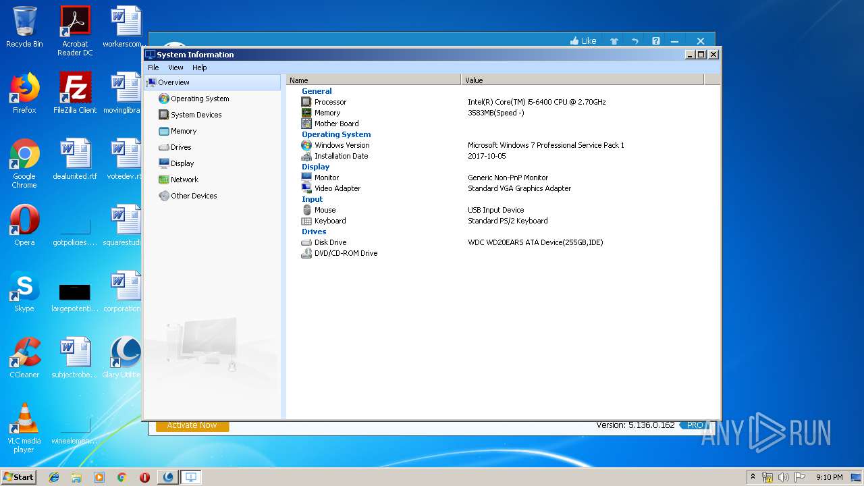Open the File menu

[153, 67]
